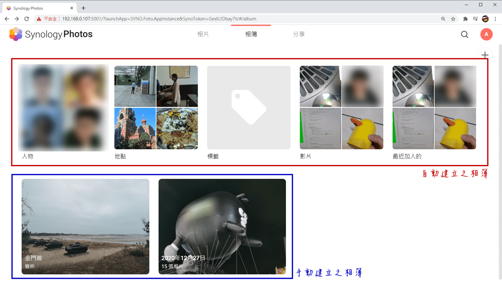Open Chrome's three-dot menu
This screenshot has height=283, width=502.
(x=496, y=19)
